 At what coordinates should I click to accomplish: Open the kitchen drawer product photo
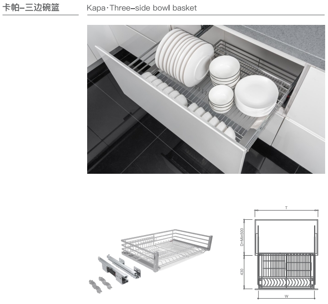pyautogui.click(x=206, y=99)
